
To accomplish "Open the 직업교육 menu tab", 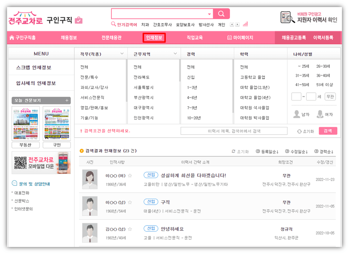I will click(x=195, y=38).
